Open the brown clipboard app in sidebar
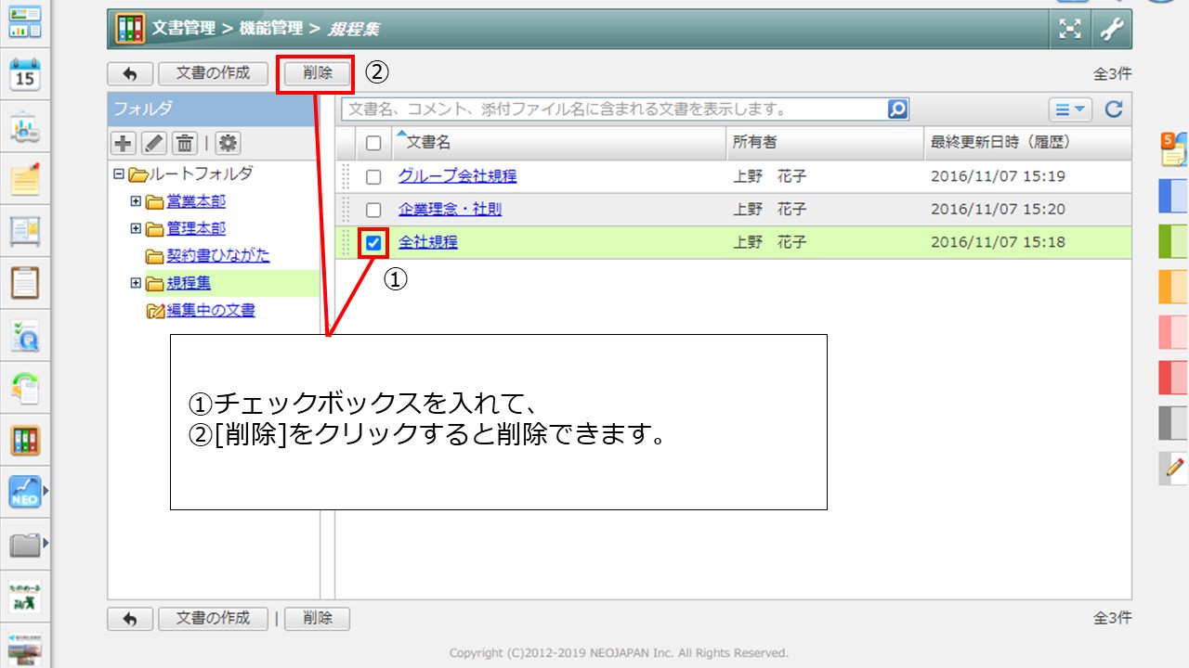This screenshot has height=668, width=1189. tap(25, 283)
